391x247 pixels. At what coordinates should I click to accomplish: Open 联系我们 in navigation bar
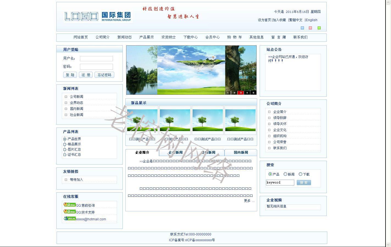tap(300, 37)
